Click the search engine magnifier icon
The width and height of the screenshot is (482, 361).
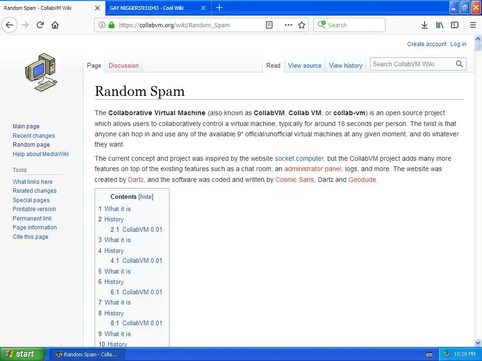tap(321, 24)
